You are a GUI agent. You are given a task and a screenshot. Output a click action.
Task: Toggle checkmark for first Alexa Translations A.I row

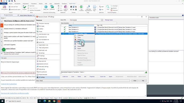point(64,27)
